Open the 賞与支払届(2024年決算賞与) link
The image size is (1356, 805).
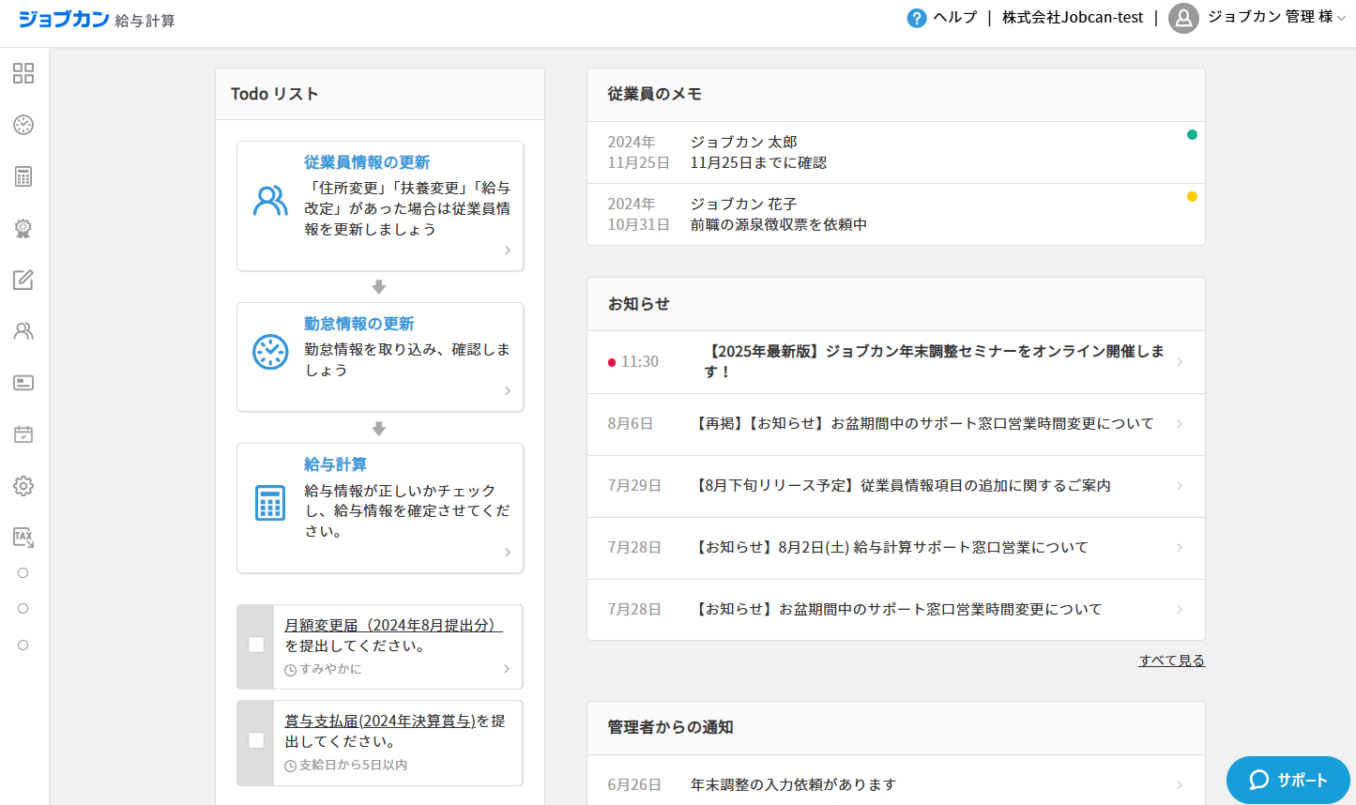[380, 721]
